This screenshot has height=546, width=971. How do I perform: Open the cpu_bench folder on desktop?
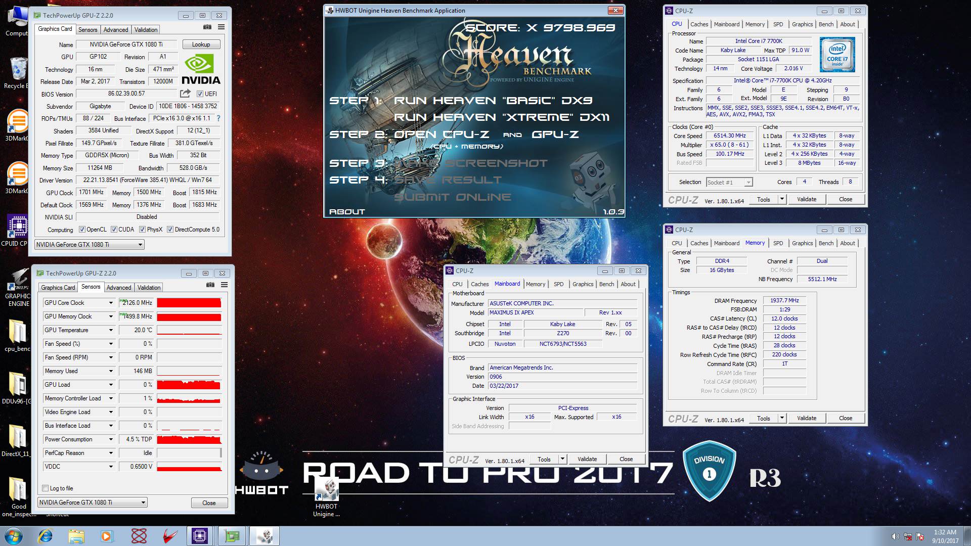pos(18,335)
